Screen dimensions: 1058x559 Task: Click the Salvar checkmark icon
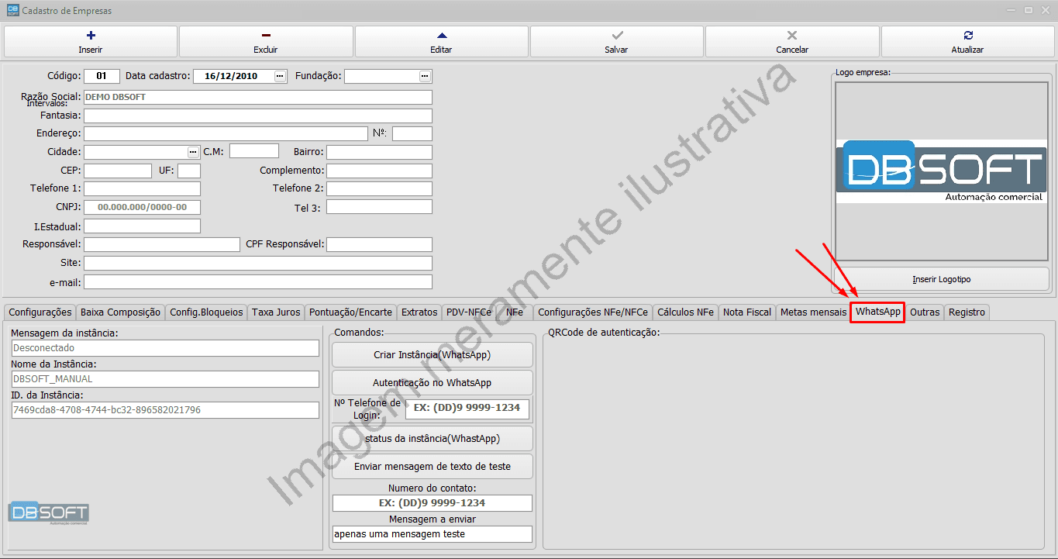pos(617,36)
